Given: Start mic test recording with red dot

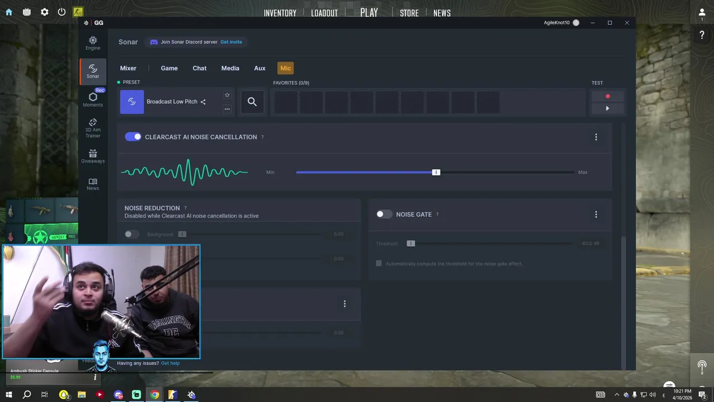Looking at the screenshot, I should tap(607, 96).
